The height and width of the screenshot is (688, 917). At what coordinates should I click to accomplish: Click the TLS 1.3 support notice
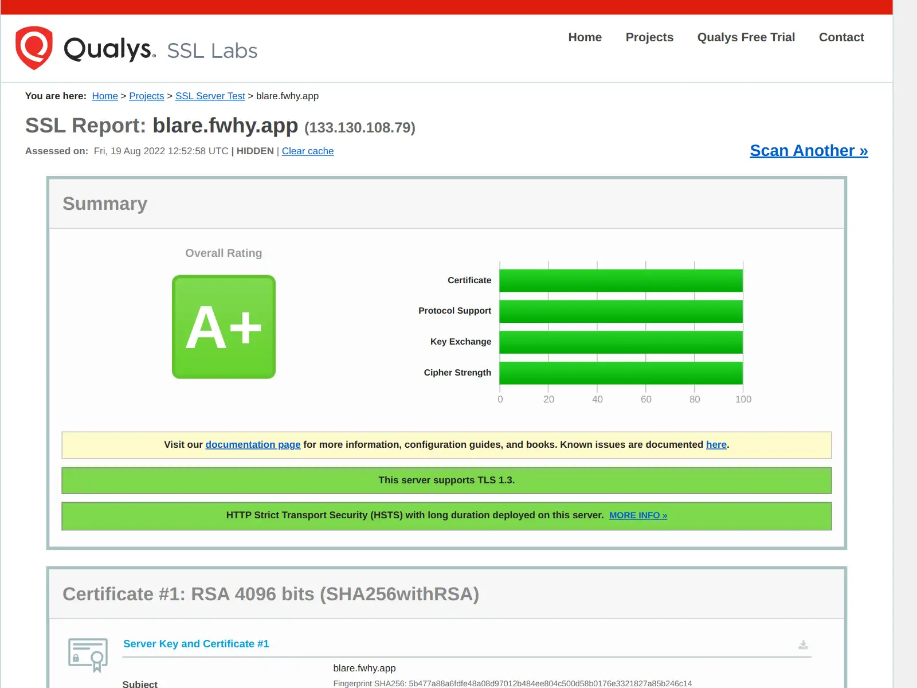446,480
